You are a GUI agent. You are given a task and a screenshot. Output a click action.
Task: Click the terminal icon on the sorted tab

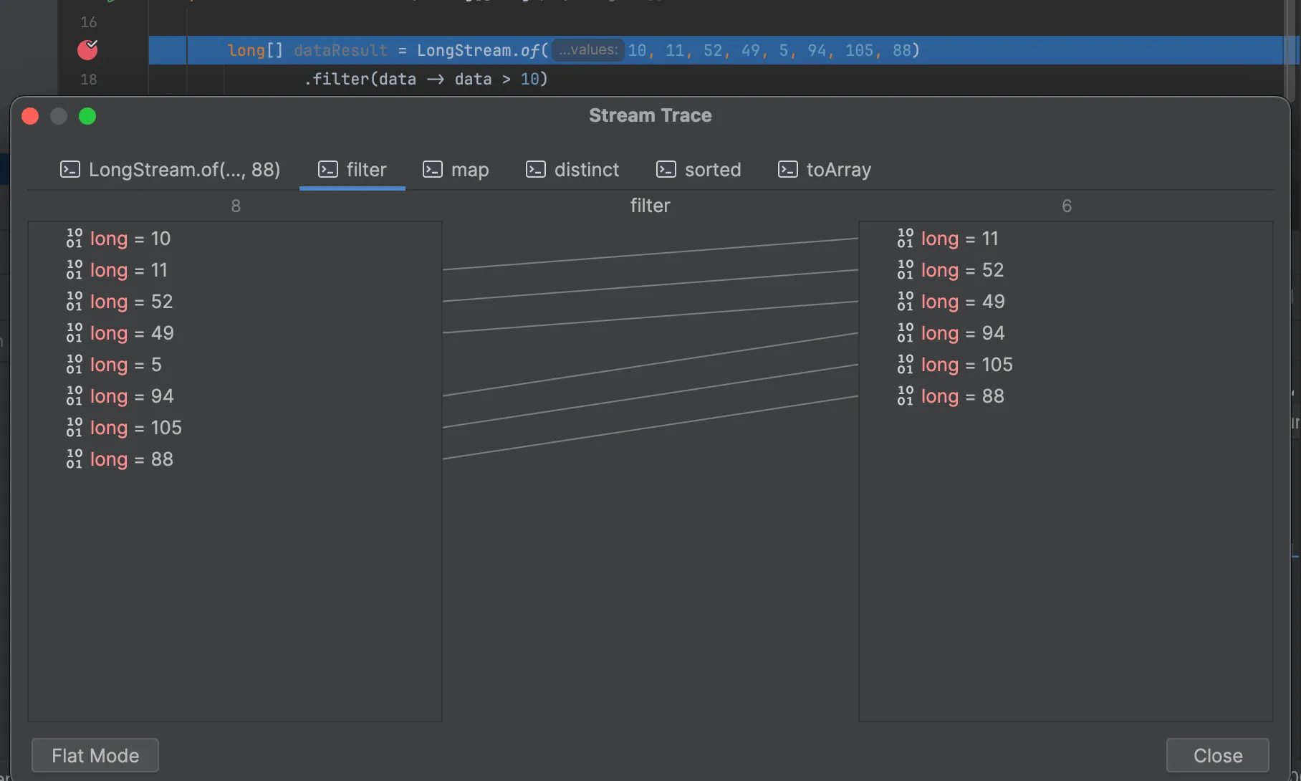(666, 170)
